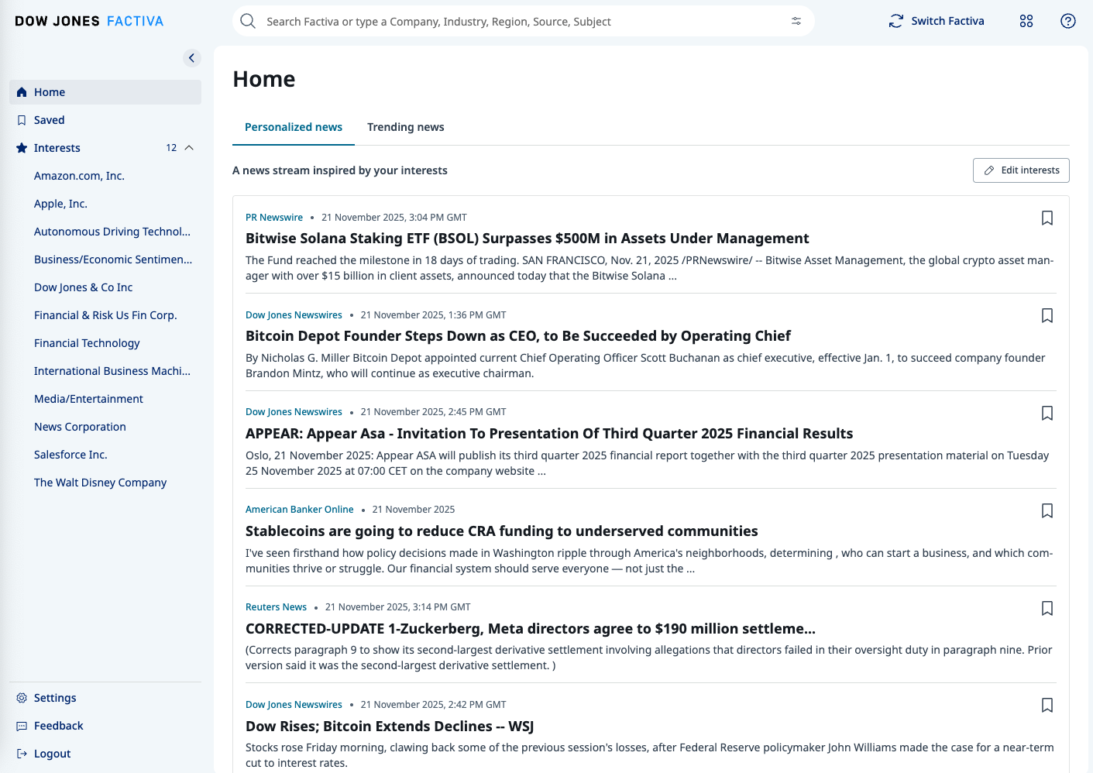This screenshot has width=1093, height=773.
Task: Click Dow Jones Newswires source on Bitcoin Depot article
Action: (294, 315)
